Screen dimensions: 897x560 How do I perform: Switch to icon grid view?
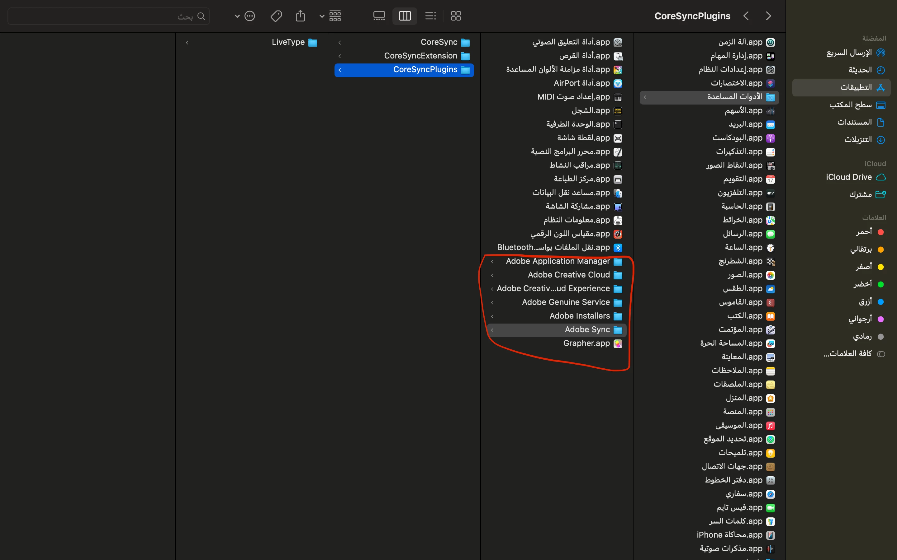coord(456,16)
